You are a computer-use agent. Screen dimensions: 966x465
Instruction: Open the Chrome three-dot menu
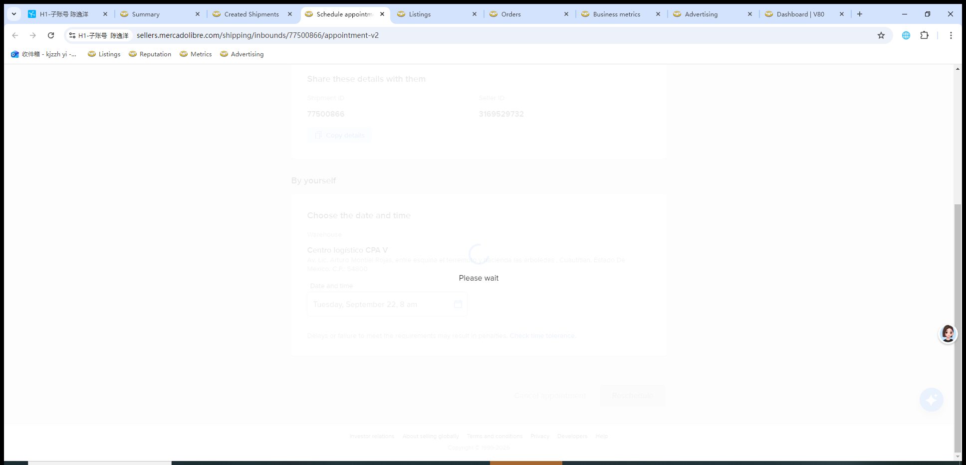pos(951,35)
